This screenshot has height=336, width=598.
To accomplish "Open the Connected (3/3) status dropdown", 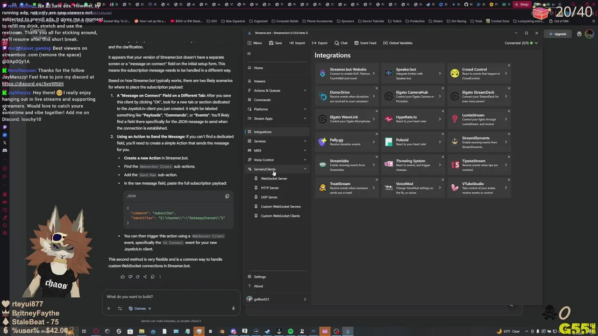I will (521, 43).
